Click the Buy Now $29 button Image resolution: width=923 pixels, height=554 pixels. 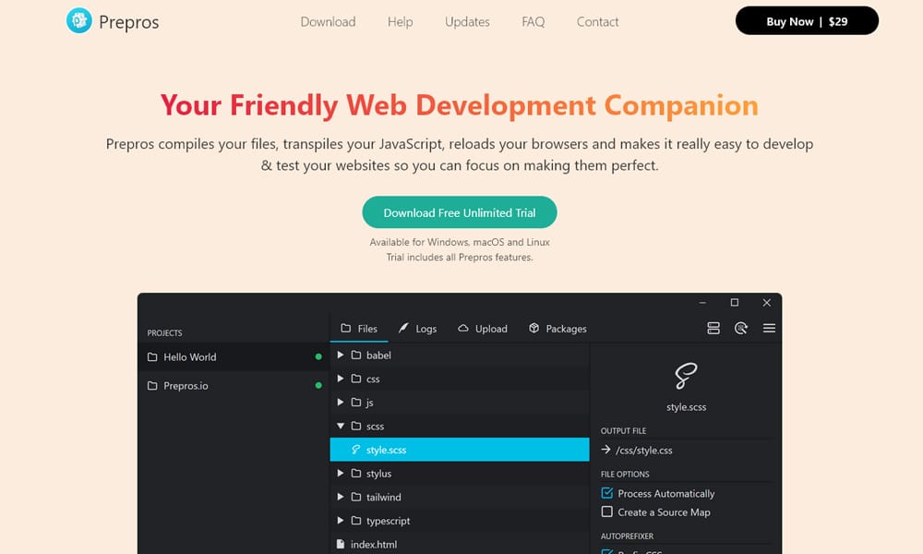806,21
